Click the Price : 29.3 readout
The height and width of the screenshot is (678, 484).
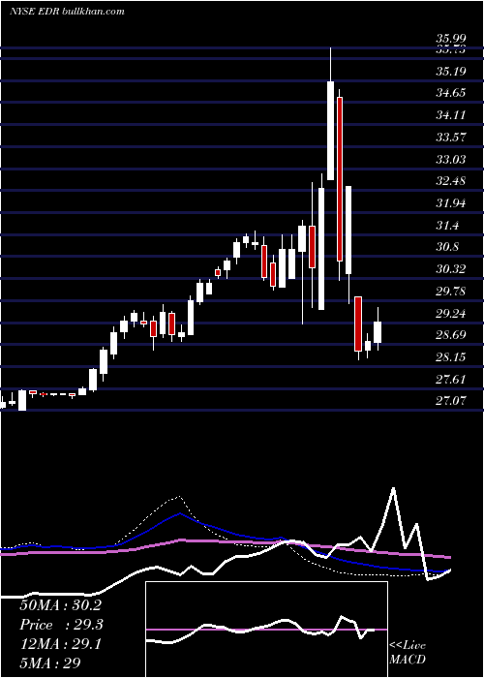tap(62, 625)
